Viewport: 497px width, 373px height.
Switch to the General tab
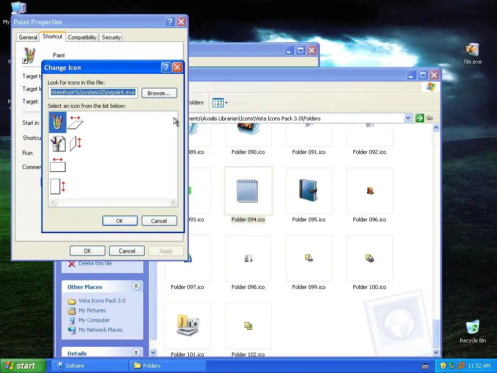[28, 37]
